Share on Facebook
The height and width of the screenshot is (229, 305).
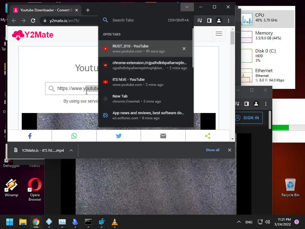click(30, 136)
